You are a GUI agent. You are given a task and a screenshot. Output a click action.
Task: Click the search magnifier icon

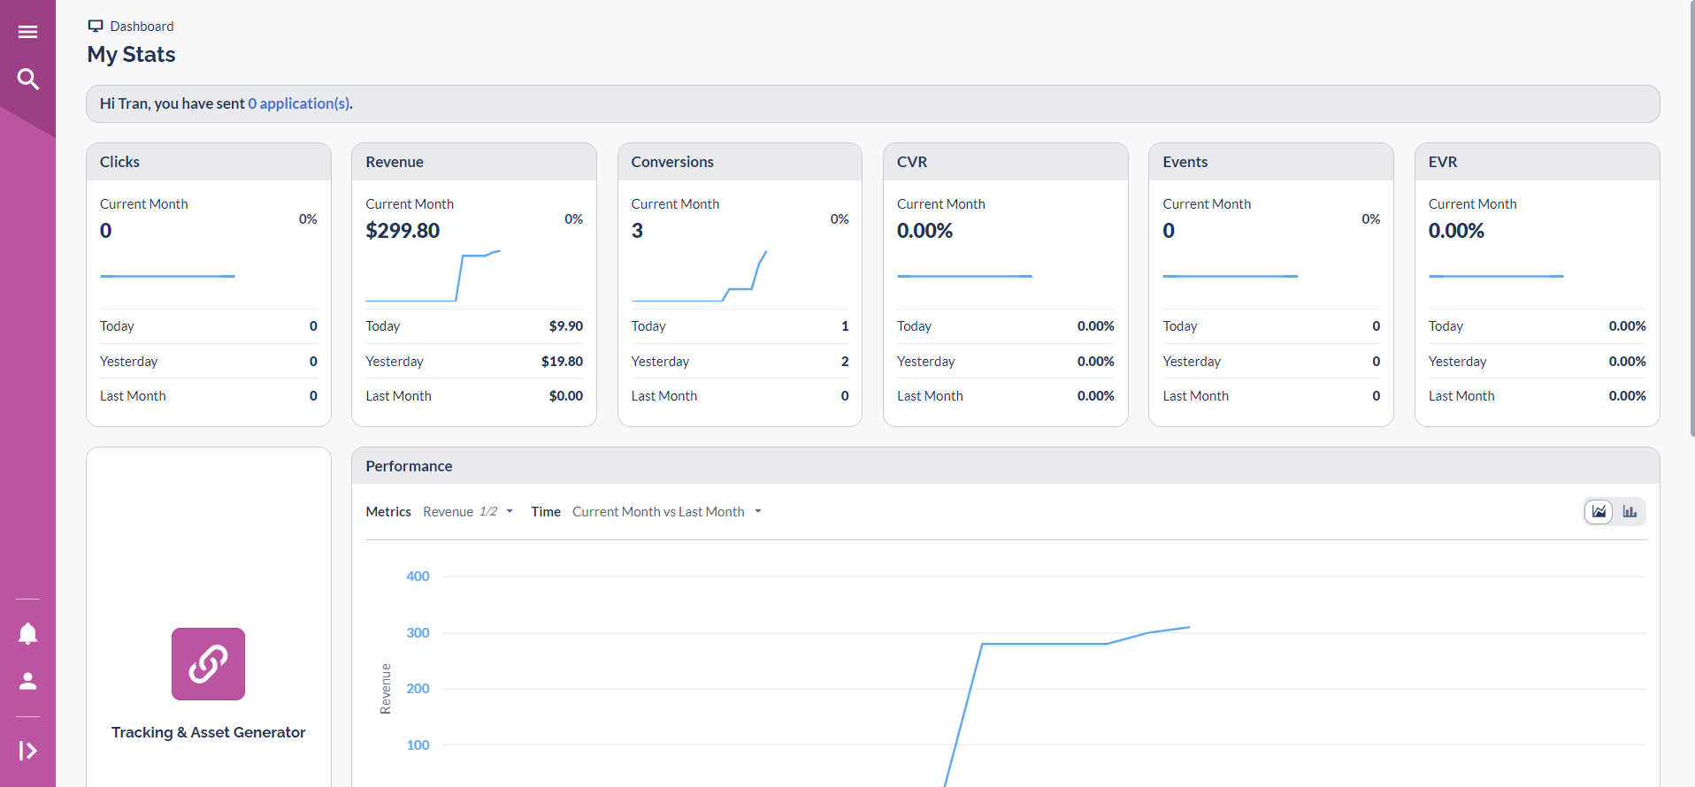pos(27,80)
